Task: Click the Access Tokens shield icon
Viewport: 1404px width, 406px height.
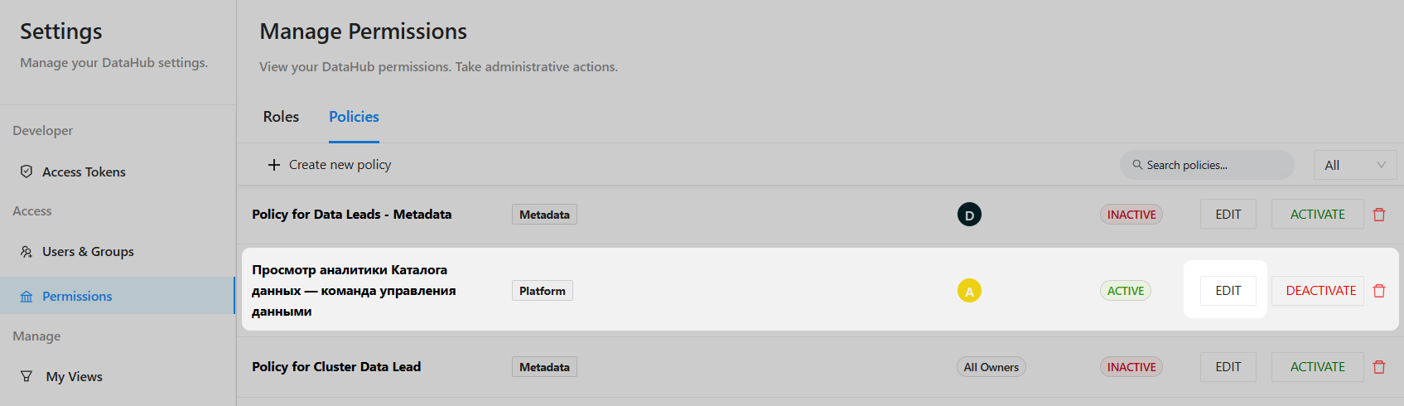Action: click(27, 172)
